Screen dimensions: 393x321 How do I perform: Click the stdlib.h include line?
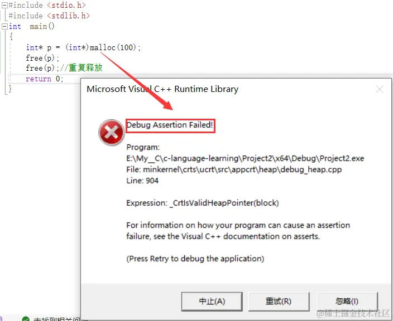49,16
